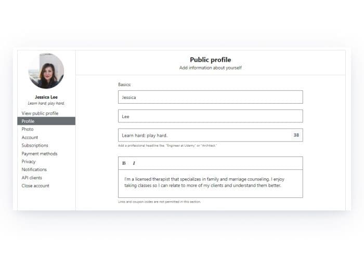Click the Bold formatting icon
The width and height of the screenshot is (364, 256).
[124, 163]
